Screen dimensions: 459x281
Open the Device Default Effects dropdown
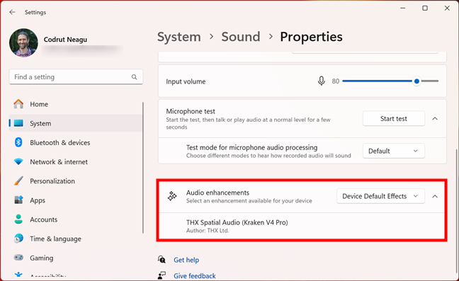click(380, 196)
